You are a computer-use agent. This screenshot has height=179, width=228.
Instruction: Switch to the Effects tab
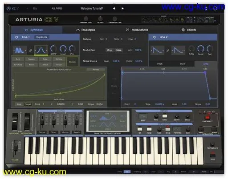pyautogui.click(x=189, y=30)
